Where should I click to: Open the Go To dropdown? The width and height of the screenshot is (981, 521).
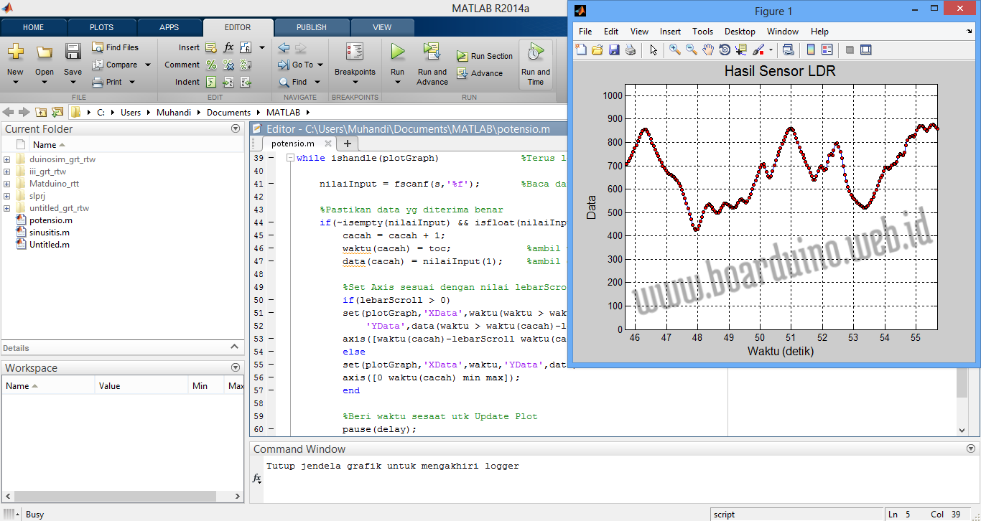click(320, 65)
